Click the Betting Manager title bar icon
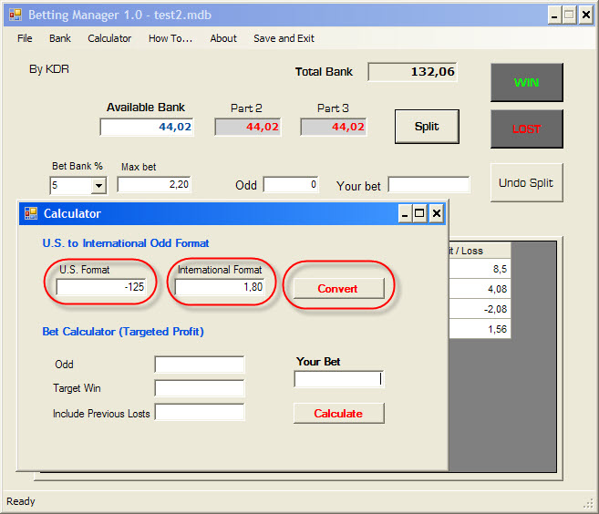The width and height of the screenshot is (599, 514). 15,15
